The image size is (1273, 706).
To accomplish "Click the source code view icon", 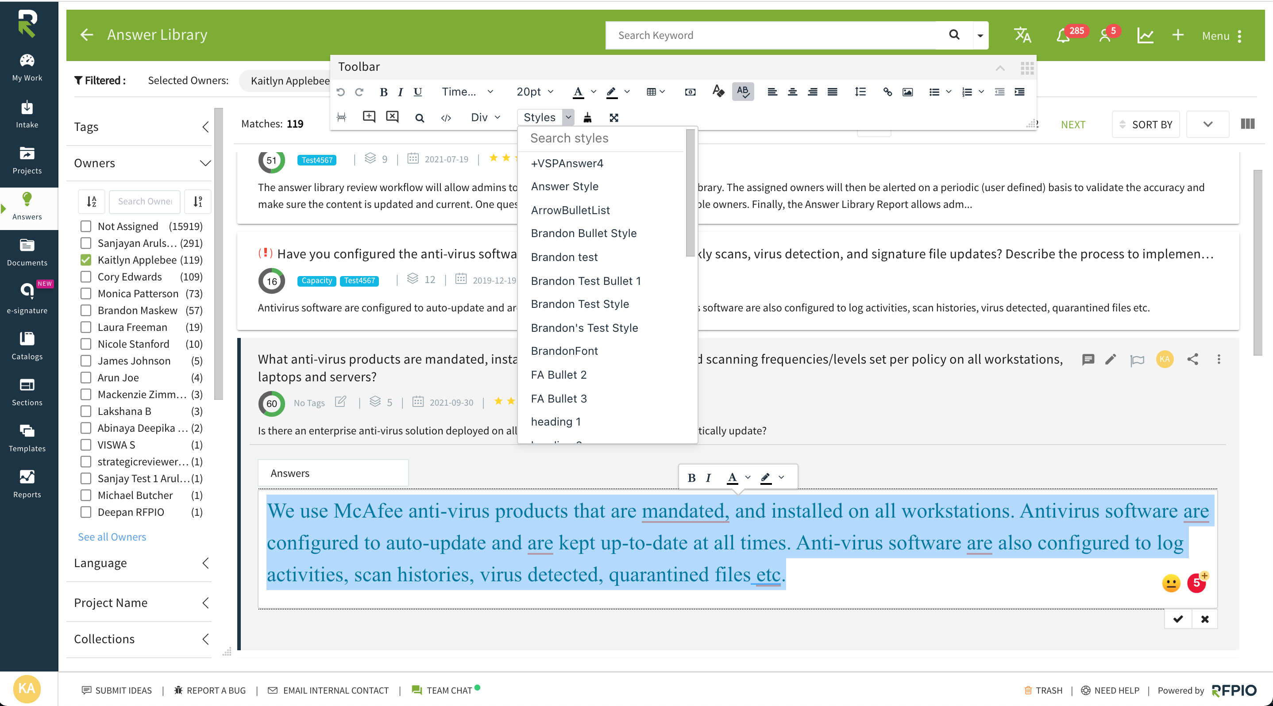I will [x=446, y=118].
